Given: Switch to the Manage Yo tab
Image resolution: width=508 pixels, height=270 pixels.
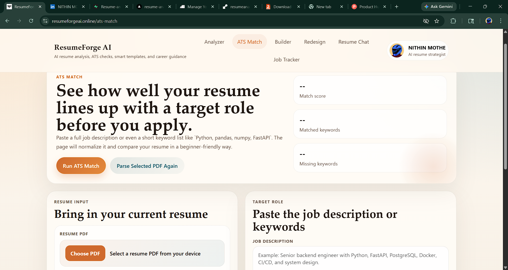Looking at the screenshot, I should [197, 7].
